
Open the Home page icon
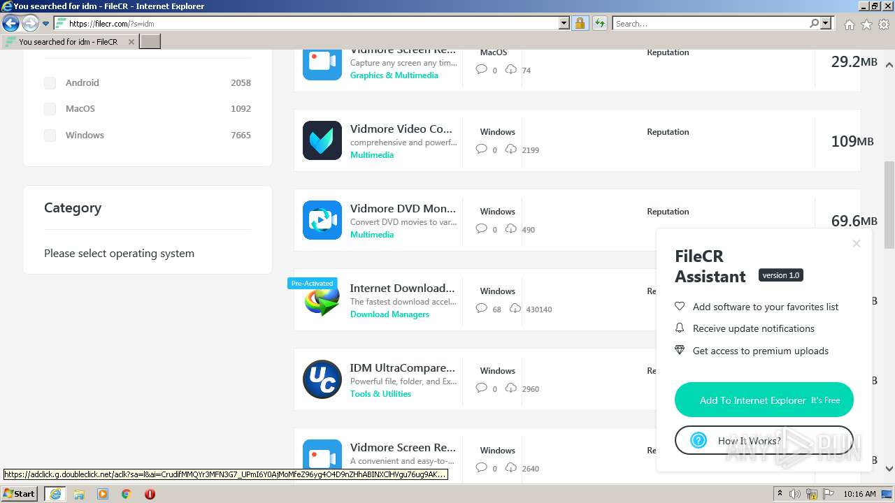point(849,24)
